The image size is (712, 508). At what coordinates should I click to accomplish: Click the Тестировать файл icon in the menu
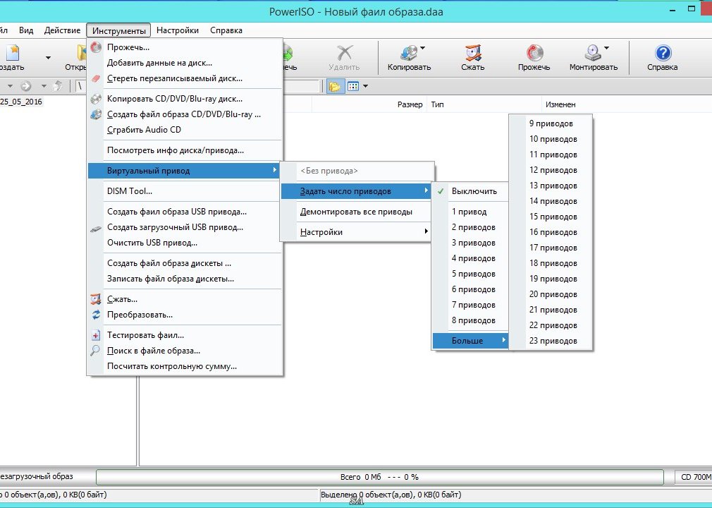95,335
